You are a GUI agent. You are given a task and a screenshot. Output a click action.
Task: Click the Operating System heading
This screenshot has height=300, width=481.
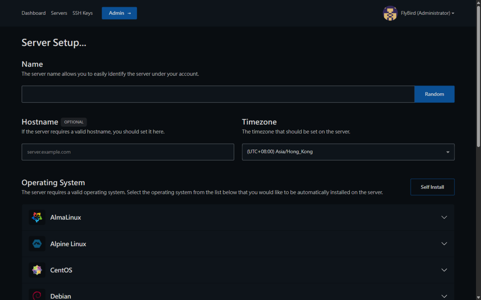tap(53, 183)
